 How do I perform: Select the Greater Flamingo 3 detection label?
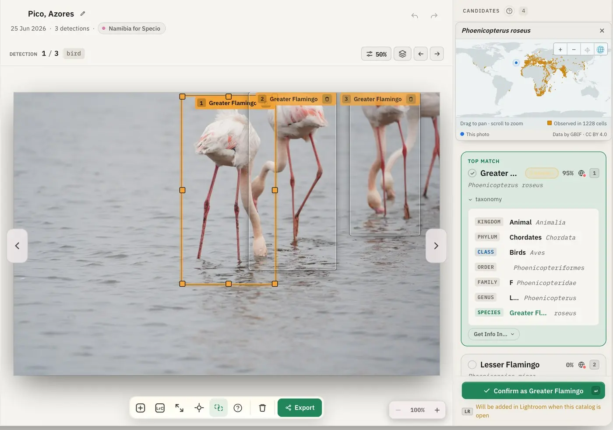pos(377,99)
